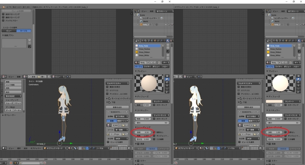This screenshot has width=305, height=165.
Task: Open sRGB color space dropdown, left window
Action: pos(121,139)
